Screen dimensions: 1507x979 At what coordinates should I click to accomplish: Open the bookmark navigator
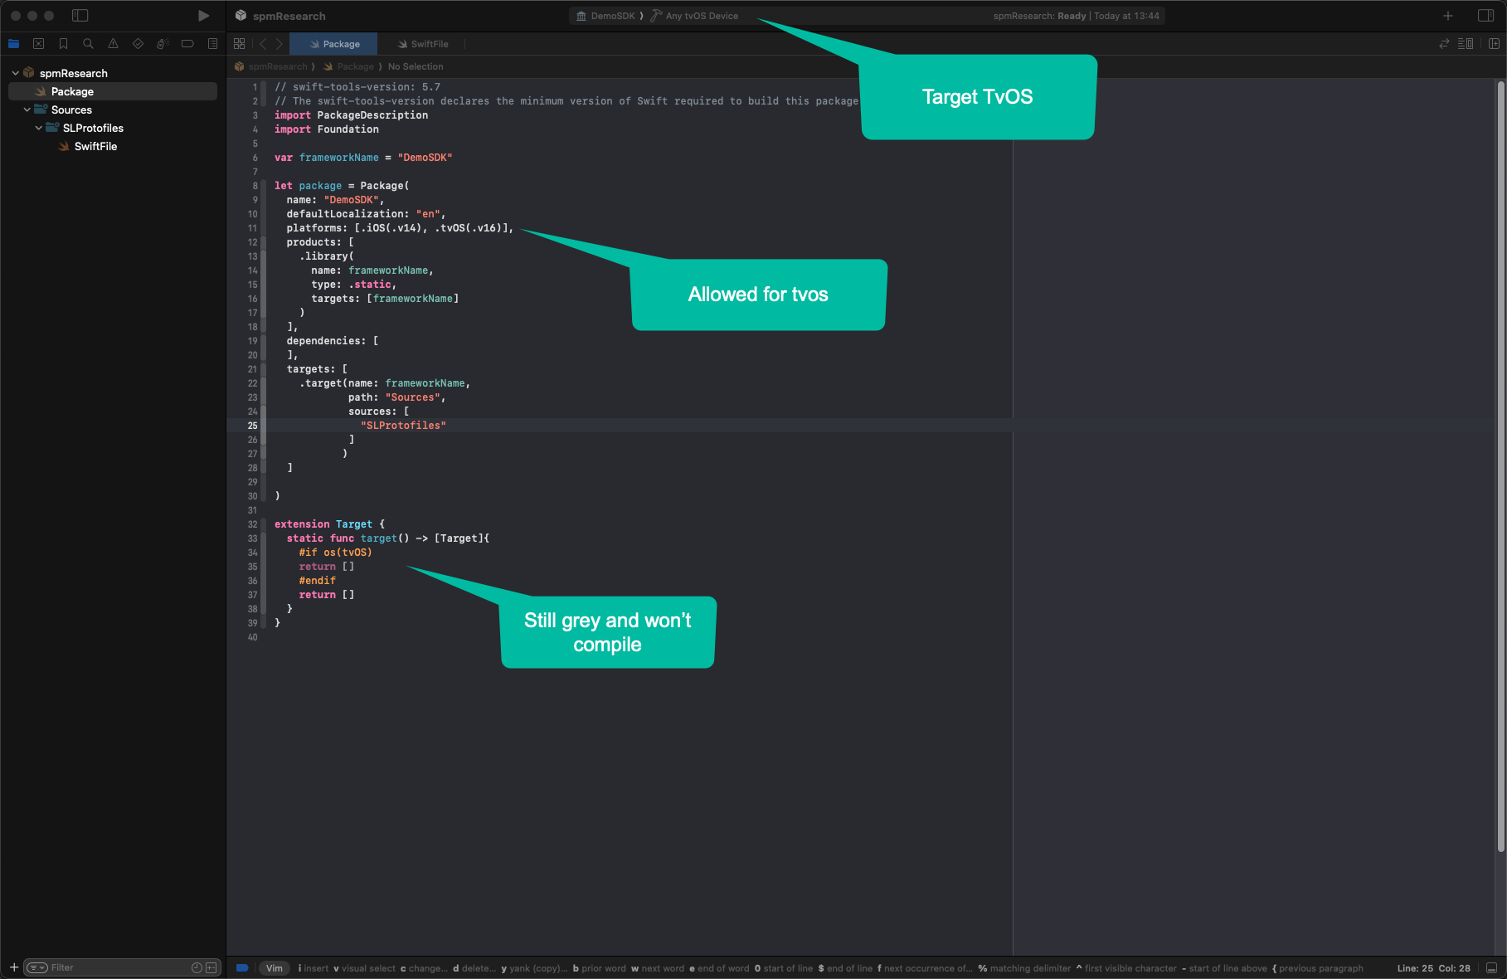point(63,44)
